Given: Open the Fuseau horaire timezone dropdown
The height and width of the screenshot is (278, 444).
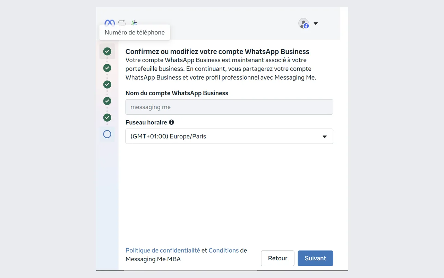Looking at the screenshot, I should click(x=229, y=136).
